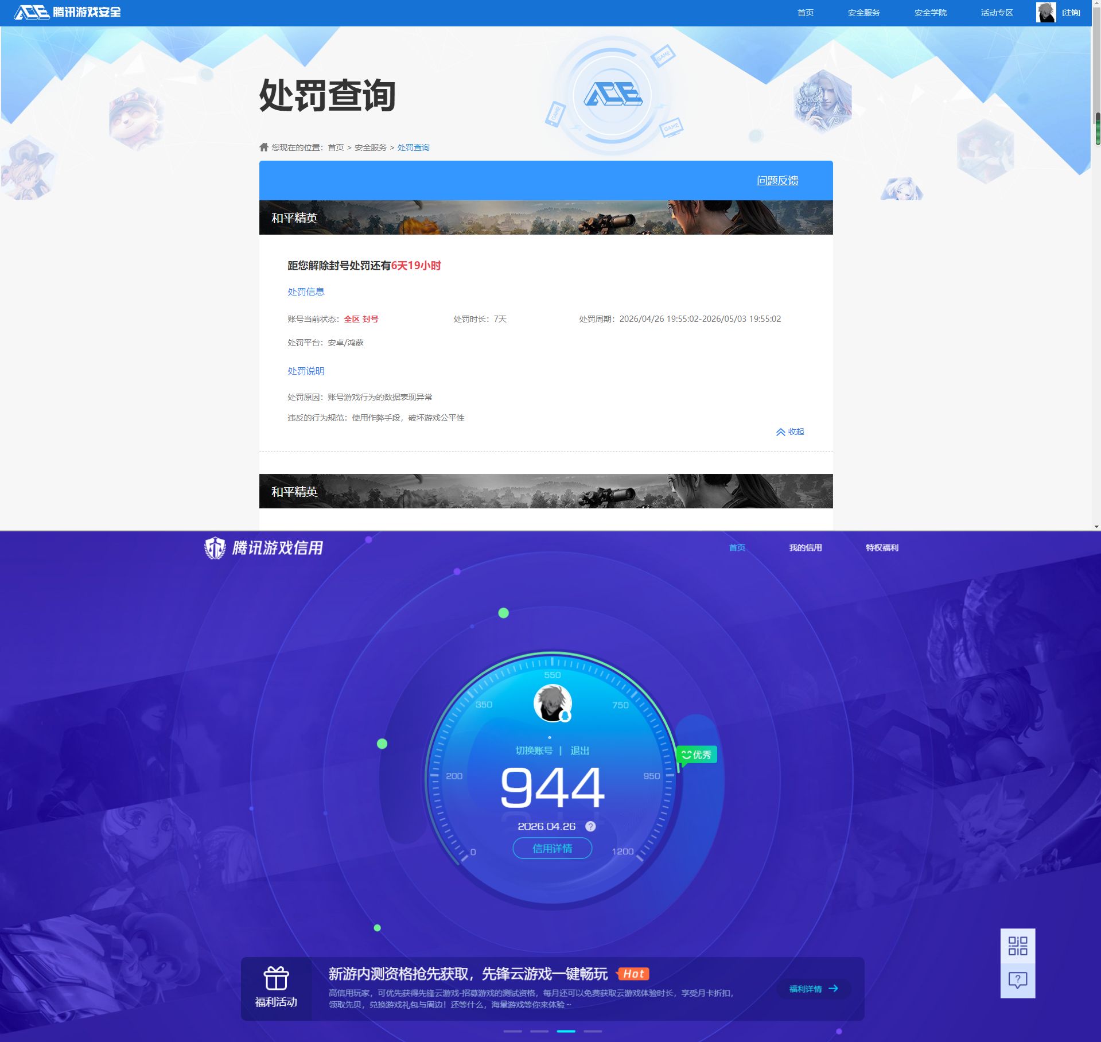Click the 2026.04.26 date under score
This screenshot has height=1042, width=1101.
546,826
